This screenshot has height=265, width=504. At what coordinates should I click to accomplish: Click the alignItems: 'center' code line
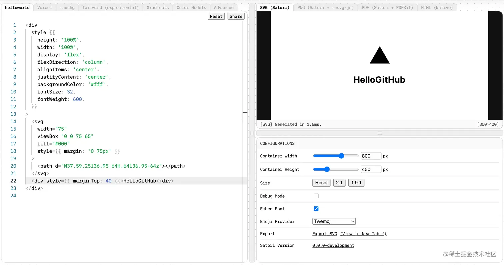tap(68, 69)
